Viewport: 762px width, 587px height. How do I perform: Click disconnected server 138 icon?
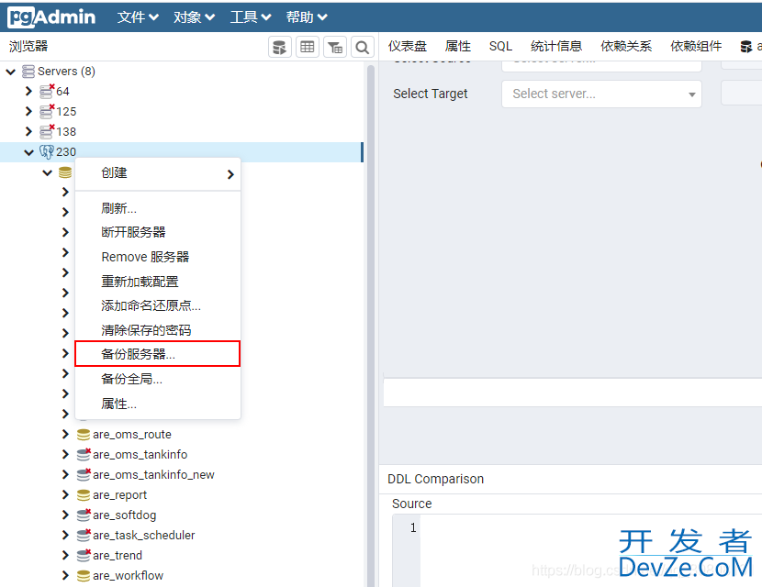(47, 131)
